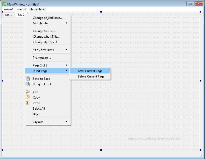Click the Lay out label
The height and width of the screenshot is (159, 205).
pyautogui.click(x=38, y=122)
